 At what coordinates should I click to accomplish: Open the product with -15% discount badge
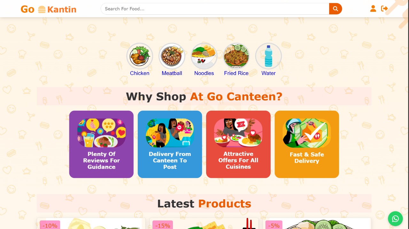[x=204, y=224]
